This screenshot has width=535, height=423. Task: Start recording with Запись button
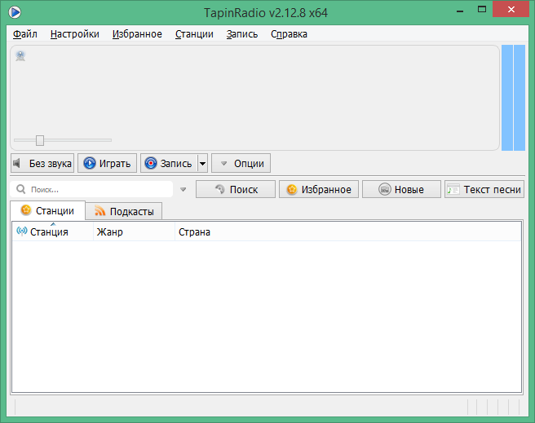pyautogui.click(x=168, y=163)
